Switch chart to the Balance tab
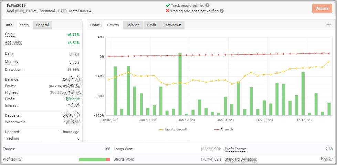 coord(133,25)
